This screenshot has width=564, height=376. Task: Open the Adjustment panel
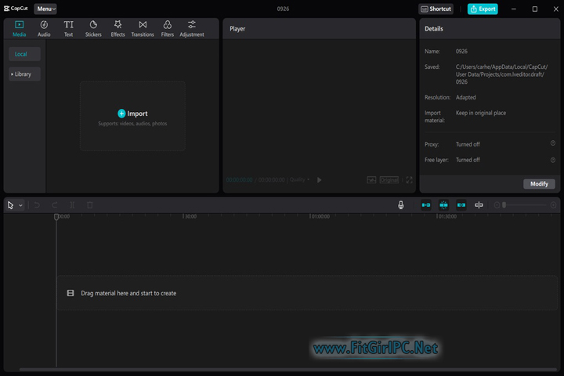point(191,29)
